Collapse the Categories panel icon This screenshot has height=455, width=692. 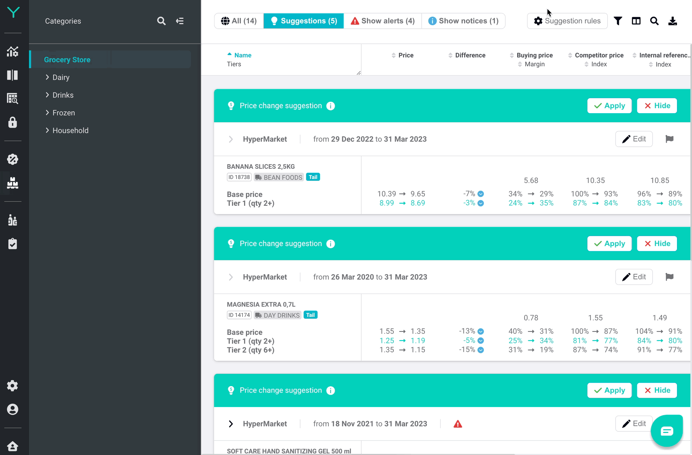(x=180, y=21)
